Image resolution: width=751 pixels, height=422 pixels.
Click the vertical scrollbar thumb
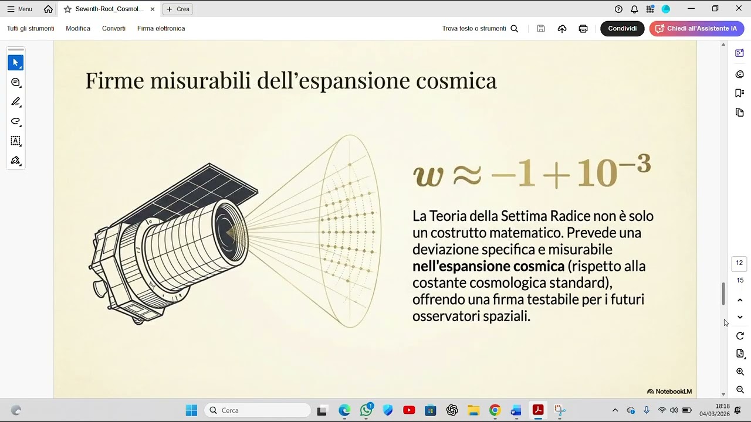tap(723, 294)
